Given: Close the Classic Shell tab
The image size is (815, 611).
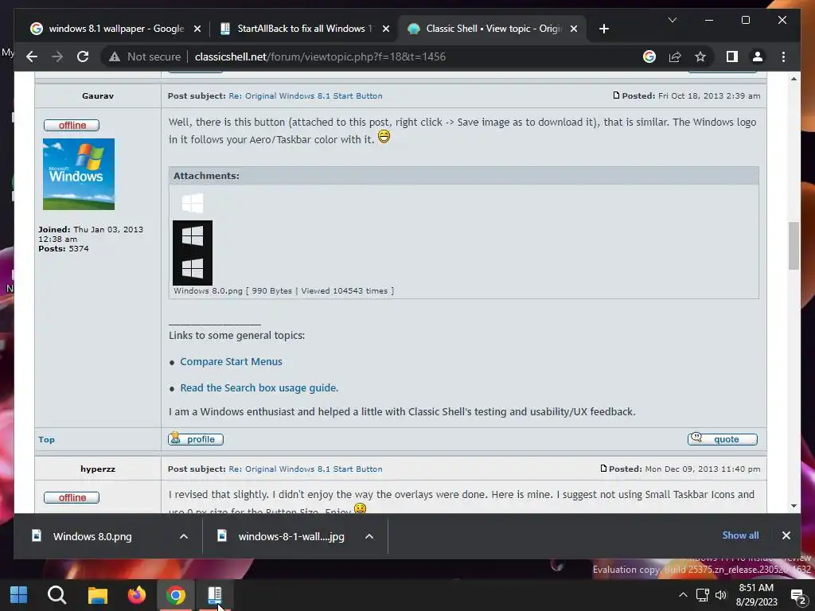Looking at the screenshot, I should point(574,29).
